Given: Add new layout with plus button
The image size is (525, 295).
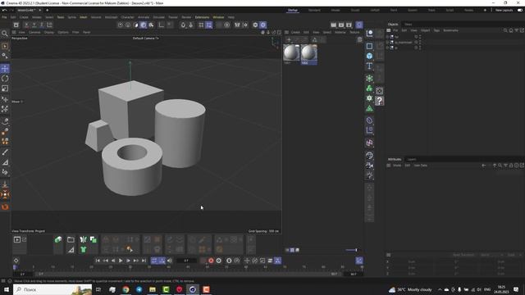Looking at the screenshot, I should (x=485, y=11).
